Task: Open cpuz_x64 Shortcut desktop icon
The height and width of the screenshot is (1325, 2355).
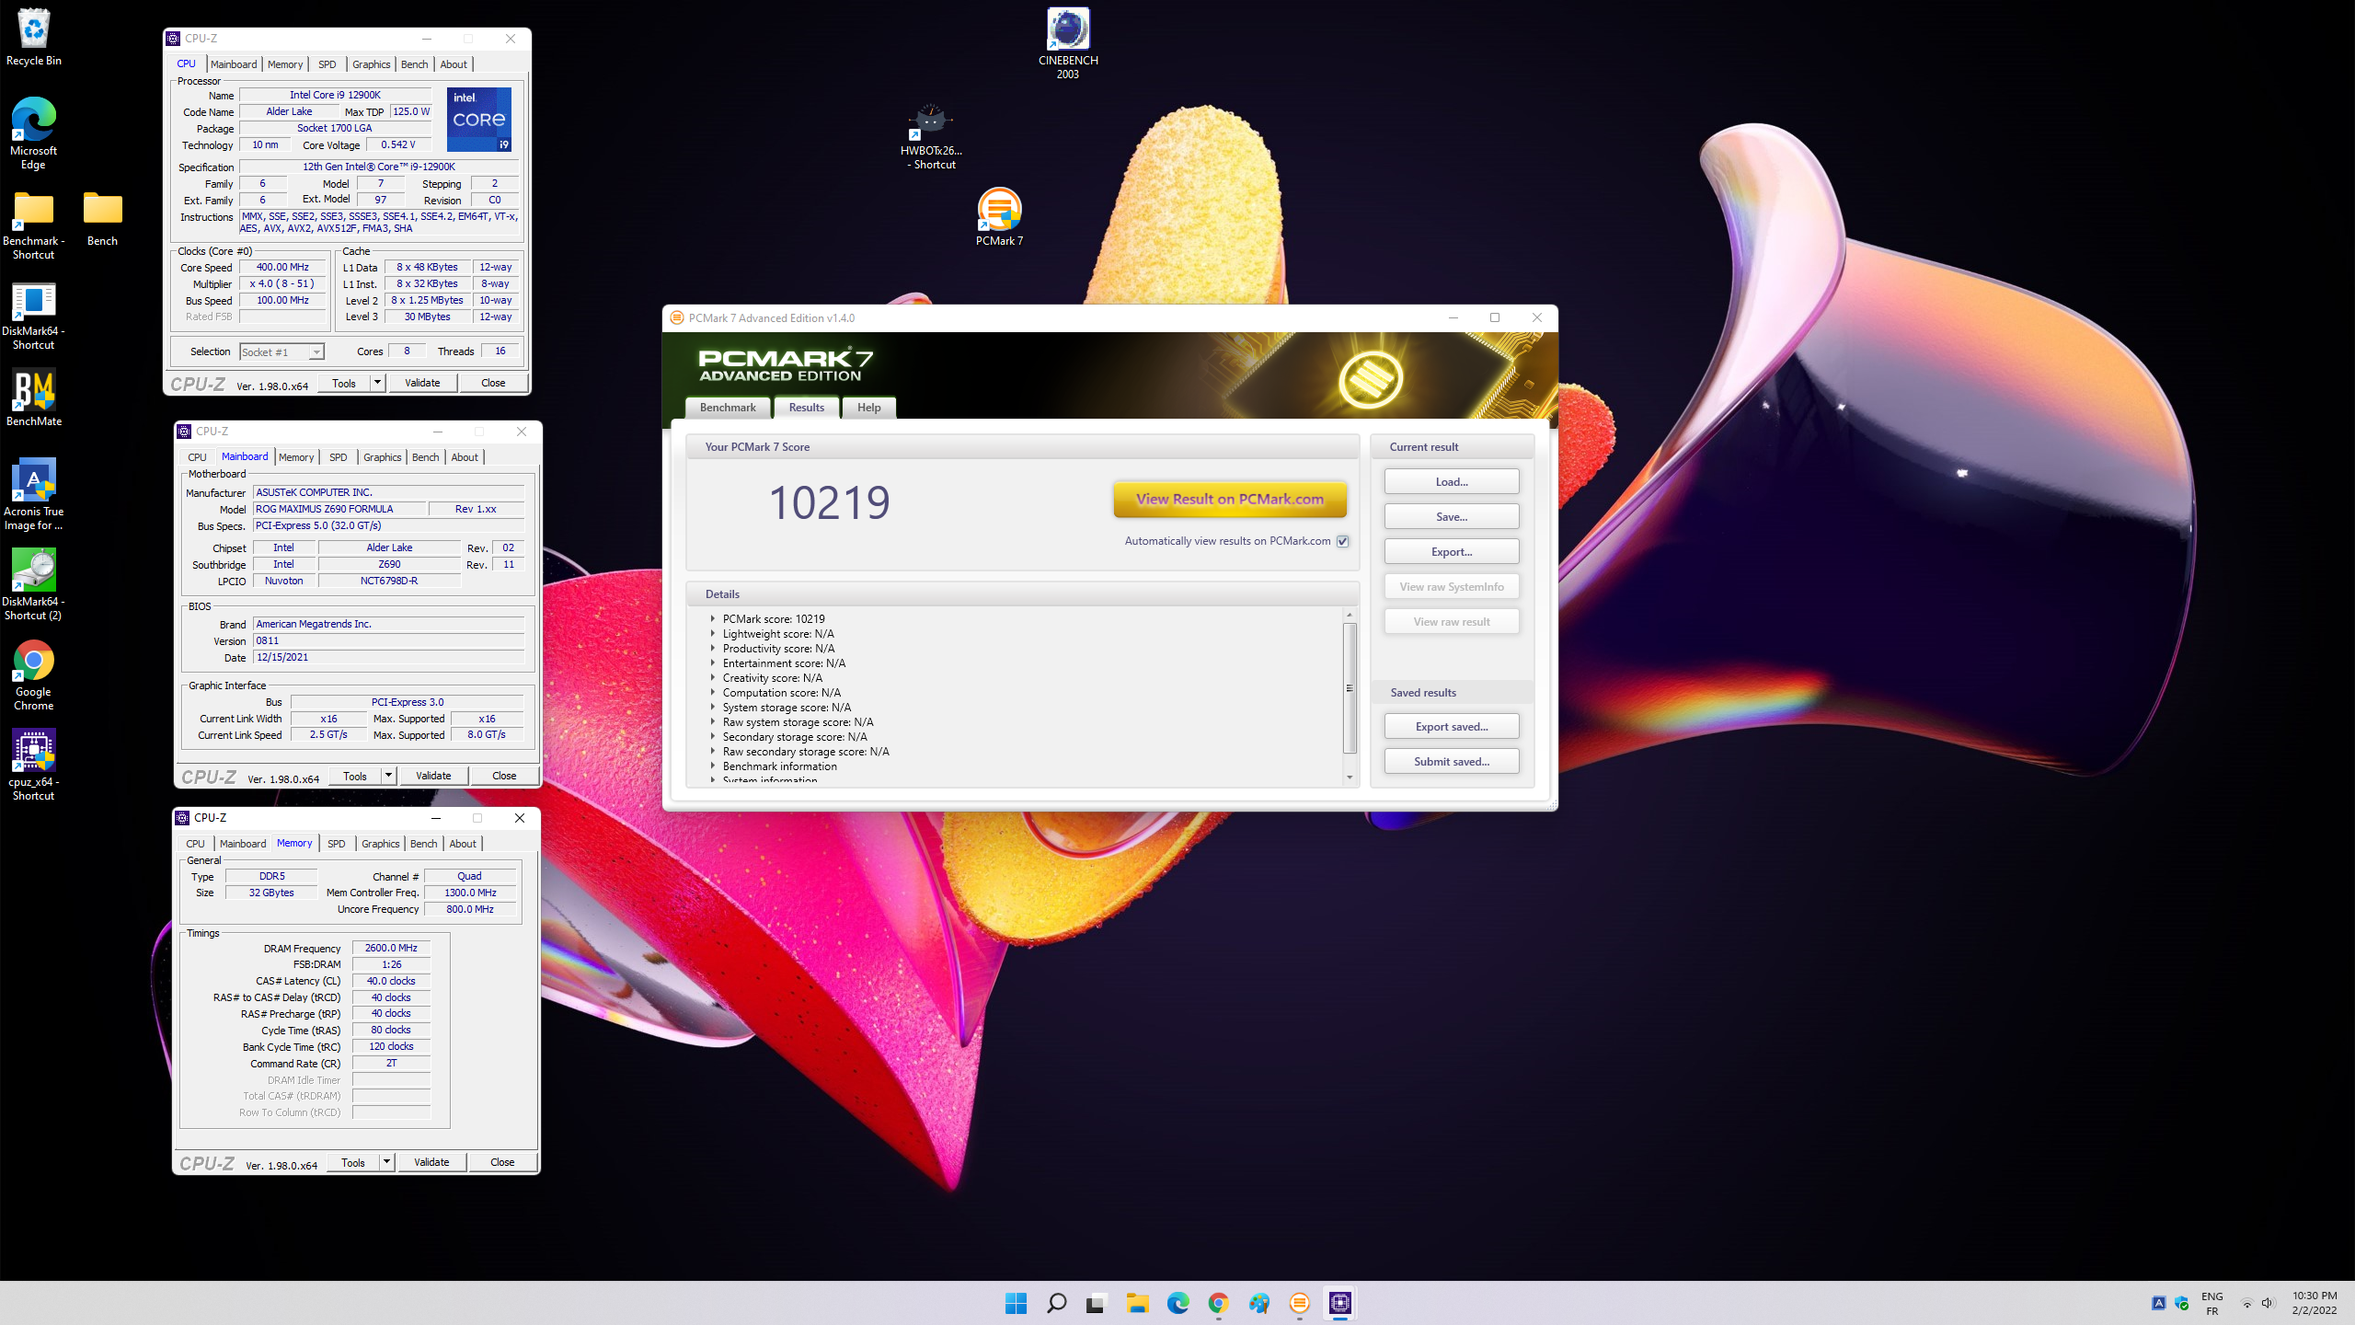Action: [x=34, y=765]
